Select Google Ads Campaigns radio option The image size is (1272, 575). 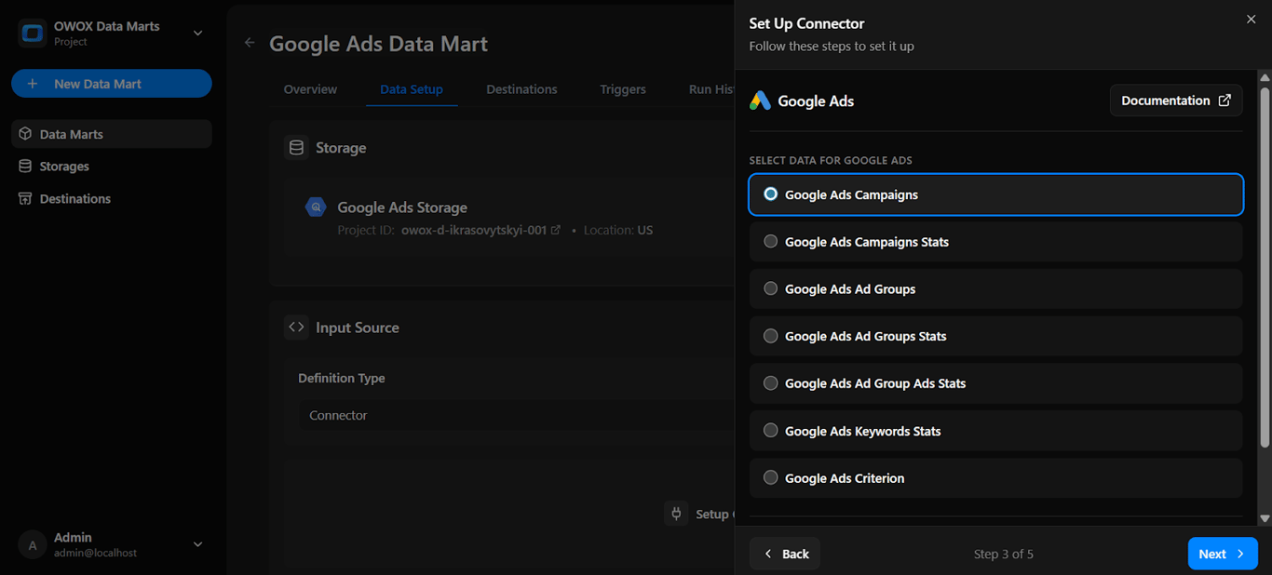(x=995, y=194)
